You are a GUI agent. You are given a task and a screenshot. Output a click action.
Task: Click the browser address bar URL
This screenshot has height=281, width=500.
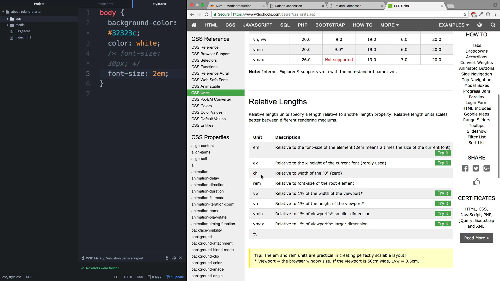coord(274,14)
